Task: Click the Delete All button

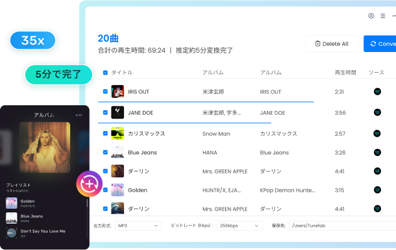Action: click(x=331, y=44)
